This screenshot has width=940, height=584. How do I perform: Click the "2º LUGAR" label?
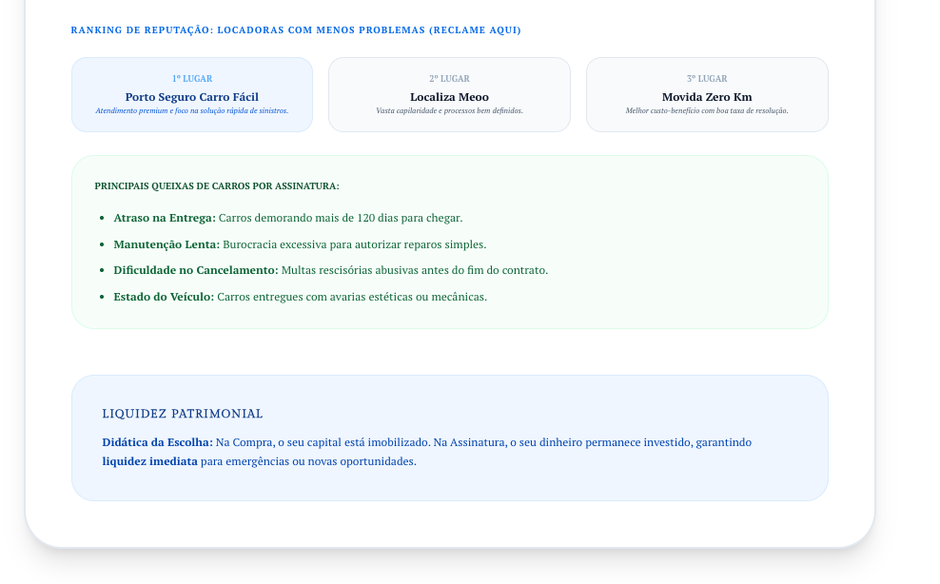449,79
